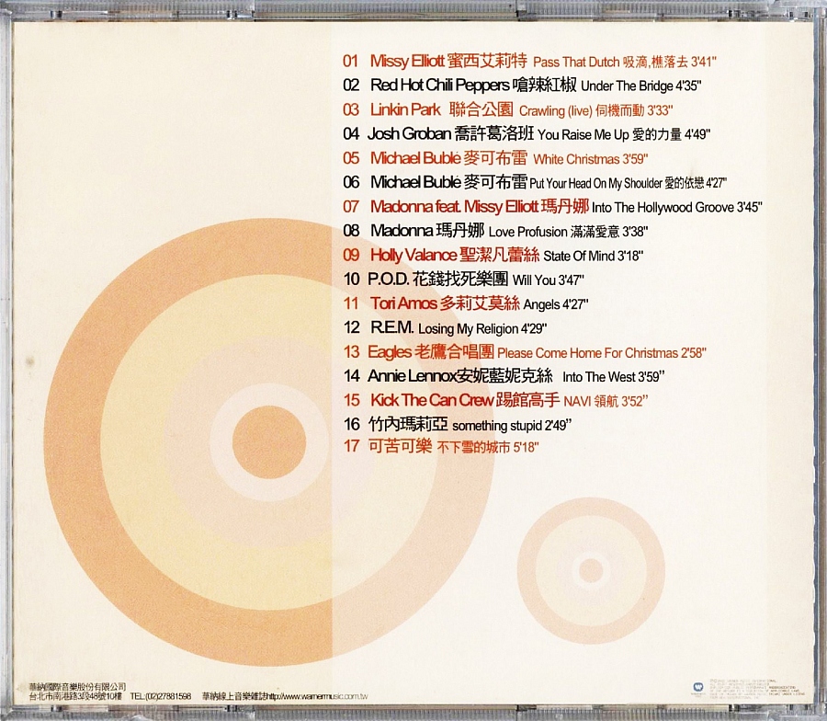Click the duration "5'18"" of track 17
Image resolution: width=827 pixels, height=721 pixels.
526,448
